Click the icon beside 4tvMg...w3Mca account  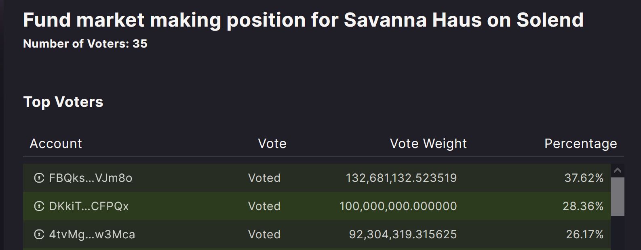39,234
